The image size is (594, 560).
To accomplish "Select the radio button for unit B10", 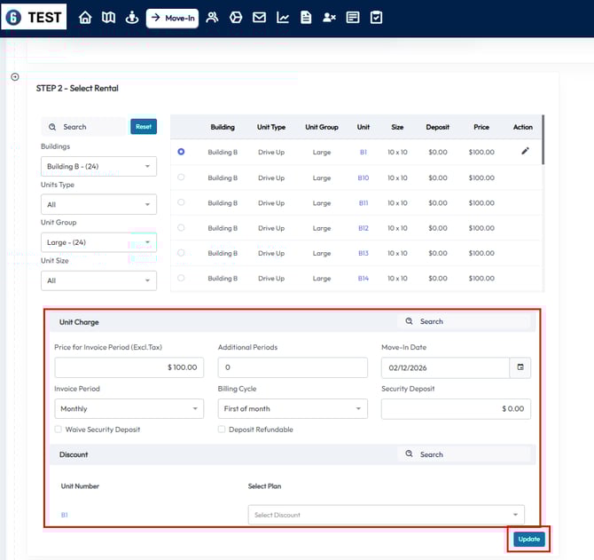I will tap(181, 177).
